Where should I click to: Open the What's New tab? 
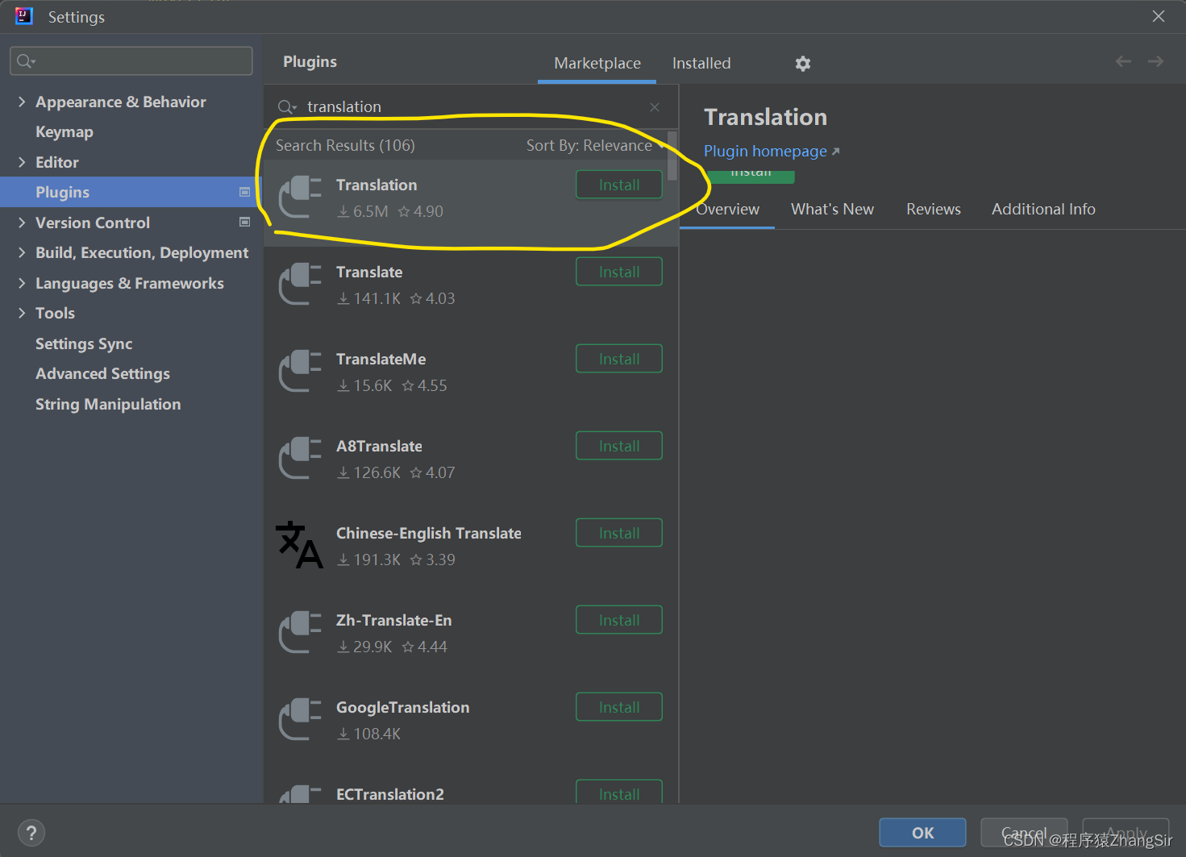[832, 209]
